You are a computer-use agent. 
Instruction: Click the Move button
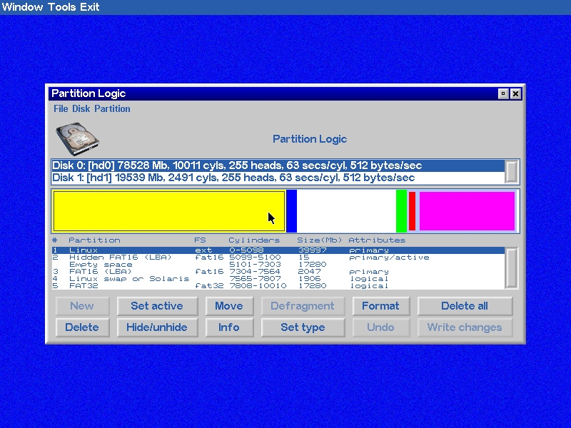(x=229, y=306)
